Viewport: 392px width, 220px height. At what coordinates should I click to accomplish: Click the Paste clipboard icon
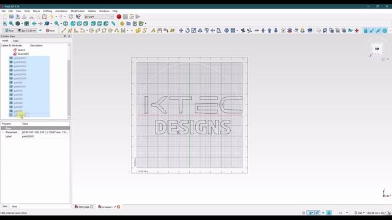44,16
